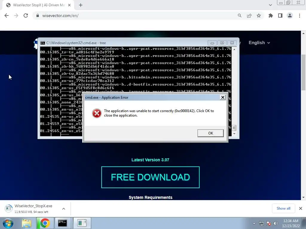The width and height of the screenshot is (306, 229).
Task: Open a new browser tab
Action: point(81,5)
